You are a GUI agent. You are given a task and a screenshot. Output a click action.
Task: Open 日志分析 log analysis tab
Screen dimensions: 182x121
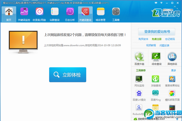pos(70,14)
